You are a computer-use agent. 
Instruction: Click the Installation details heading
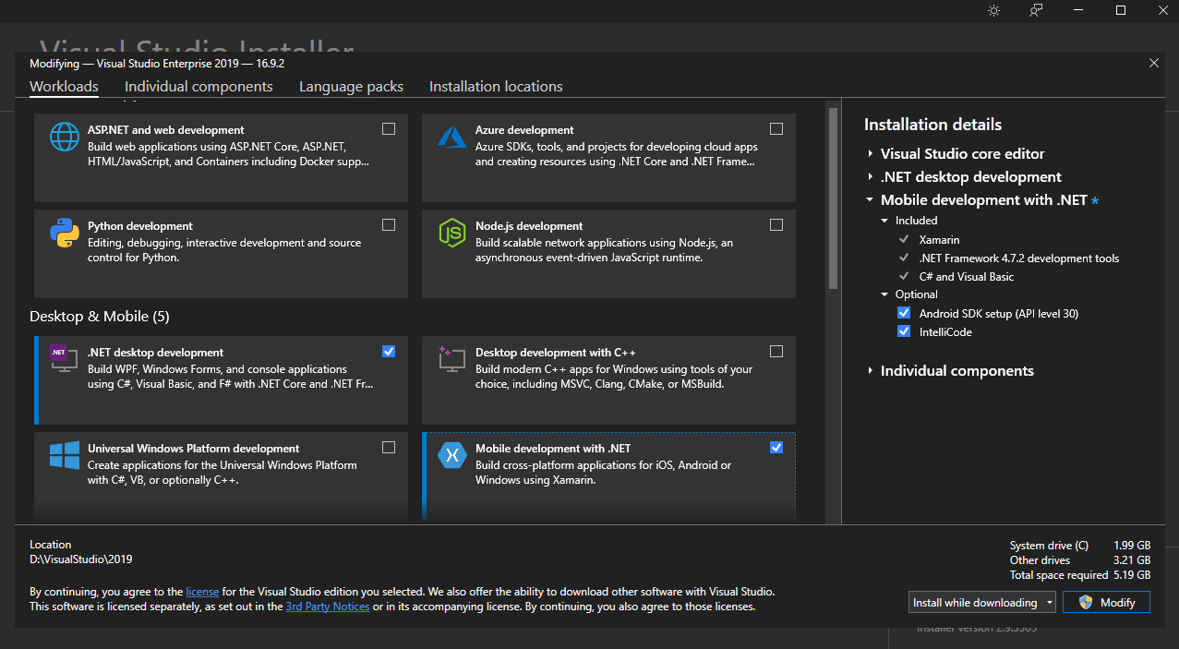(932, 124)
